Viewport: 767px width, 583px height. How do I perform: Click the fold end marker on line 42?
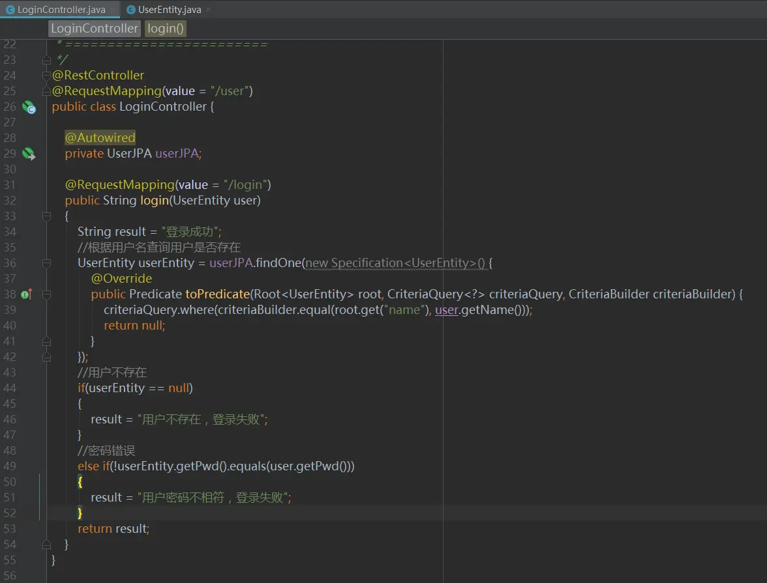click(46, 357)
